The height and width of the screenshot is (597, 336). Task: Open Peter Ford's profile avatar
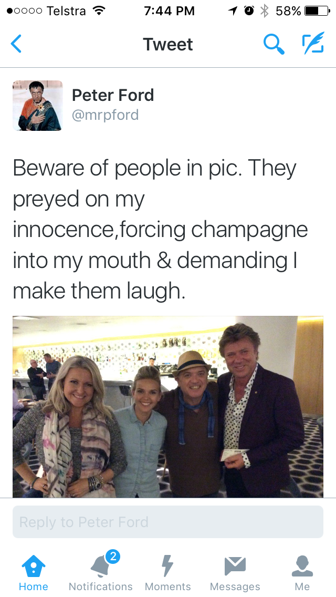37,106
